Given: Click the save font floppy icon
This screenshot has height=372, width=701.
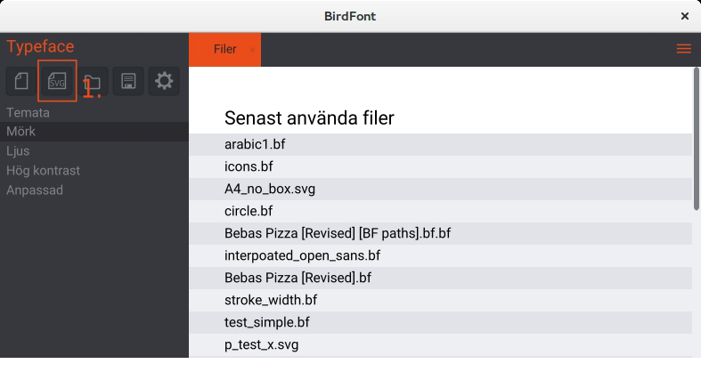Looking at the screenshot, I should point(128,82).
